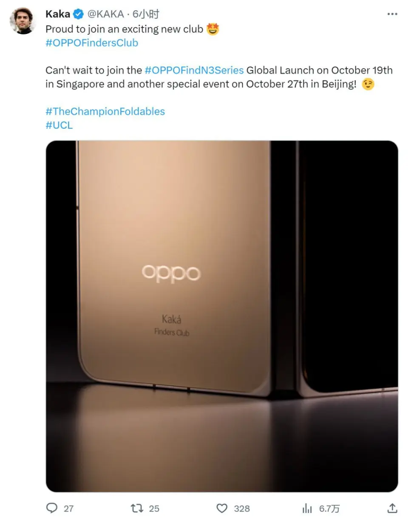The height and width of the screenshot is (522, 408).
Task: Click the 6小时 post timestamp
Action: (x=146, y=14)
